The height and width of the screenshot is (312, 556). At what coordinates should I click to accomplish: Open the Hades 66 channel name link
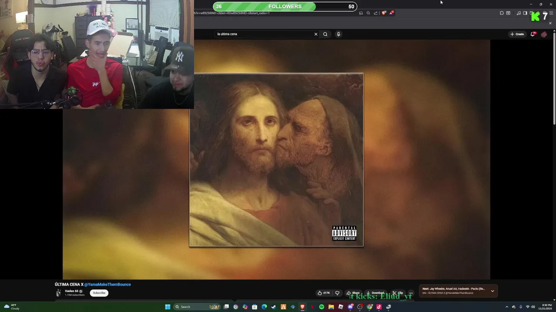(72, 291)
